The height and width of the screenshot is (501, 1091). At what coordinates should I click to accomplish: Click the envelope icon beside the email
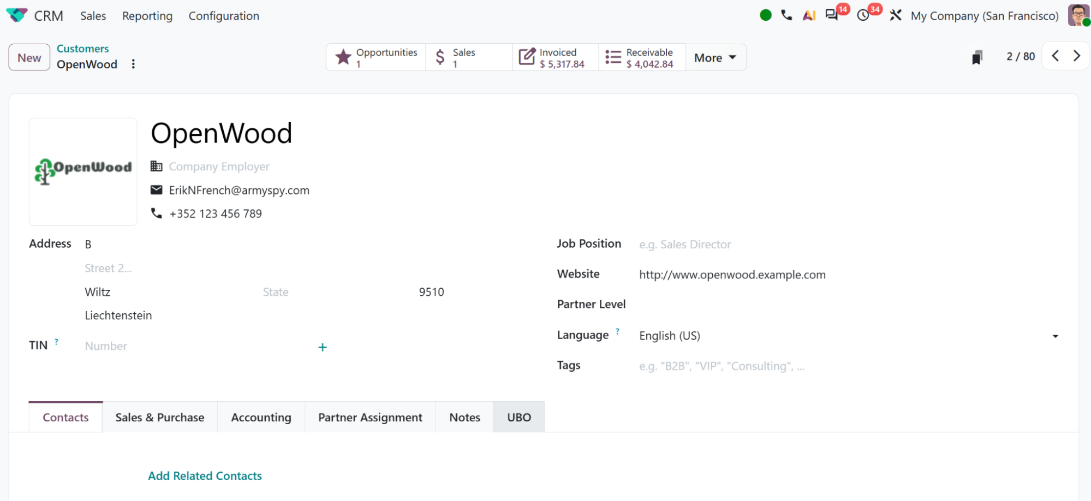tap(157, 190)
